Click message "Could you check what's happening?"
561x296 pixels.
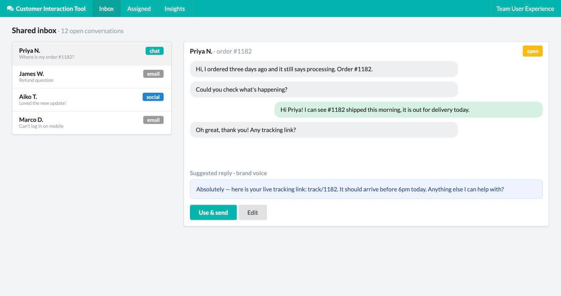(x=324, y=89)
